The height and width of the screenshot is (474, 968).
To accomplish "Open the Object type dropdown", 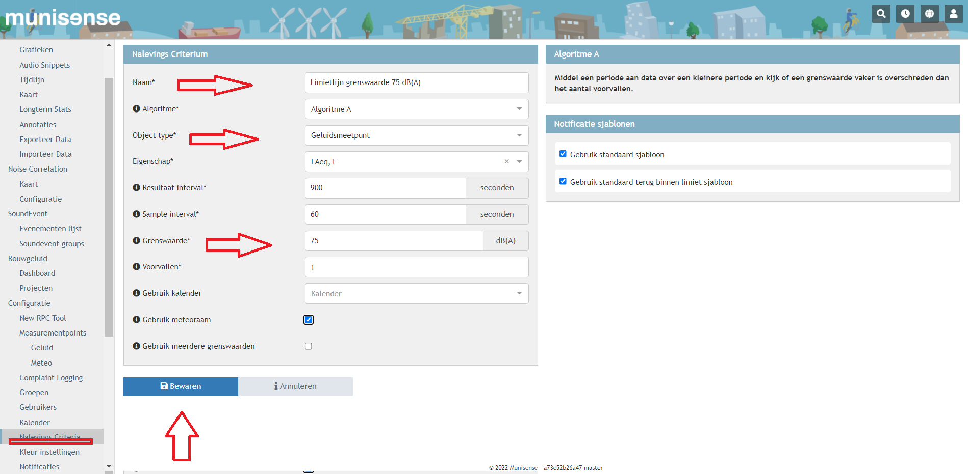I will [519, 135].
